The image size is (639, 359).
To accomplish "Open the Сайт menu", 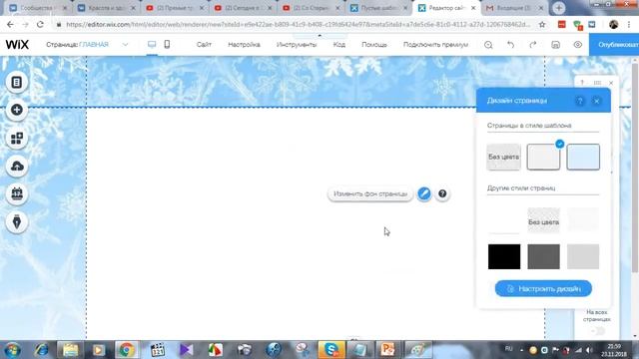I will (x=204, y=45).
